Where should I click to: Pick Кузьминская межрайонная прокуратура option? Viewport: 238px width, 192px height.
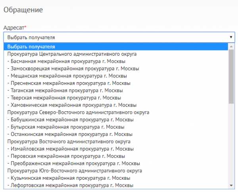pyautogui.click(x=116, y=178)
